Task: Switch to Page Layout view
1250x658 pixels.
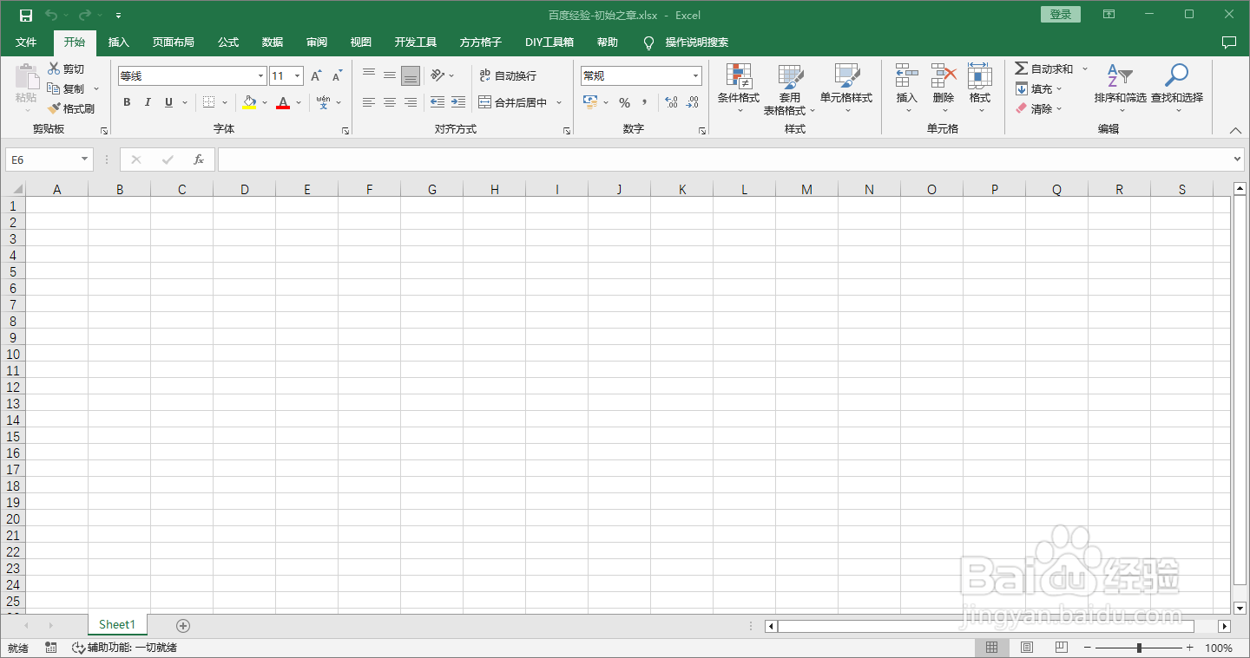Action: click(1026, 648)
